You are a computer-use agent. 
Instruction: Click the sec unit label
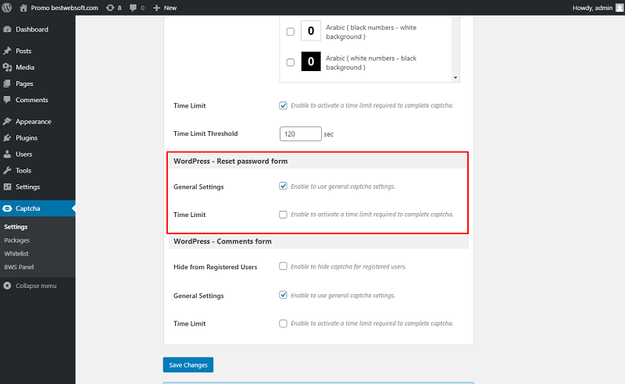tap(328, 134)
